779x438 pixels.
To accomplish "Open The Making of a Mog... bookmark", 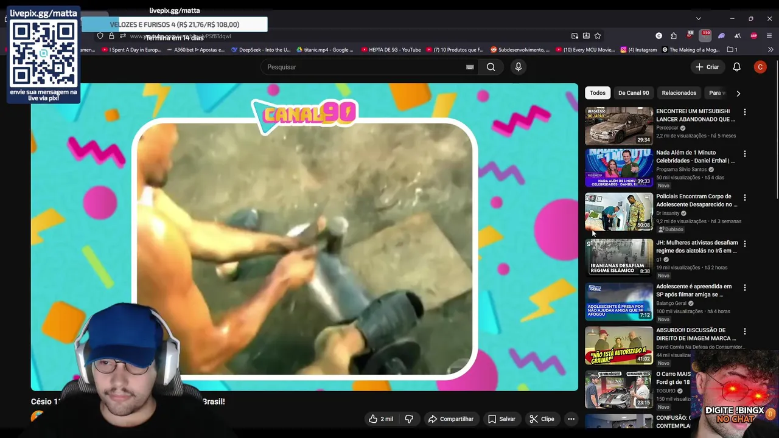I will 691,50.
